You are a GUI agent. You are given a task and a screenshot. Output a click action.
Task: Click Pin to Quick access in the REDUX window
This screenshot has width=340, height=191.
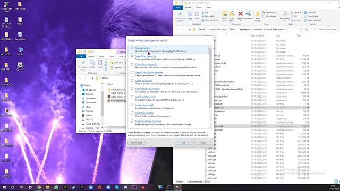click(83, 65)
